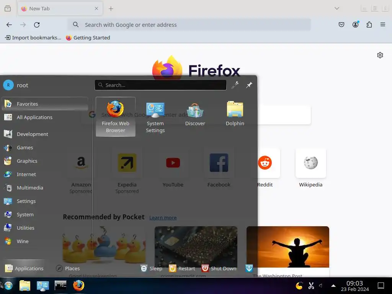This screenshot has height=294, width=392.
Task: Open new tab personalize gear icon
Action: [380, 55]
